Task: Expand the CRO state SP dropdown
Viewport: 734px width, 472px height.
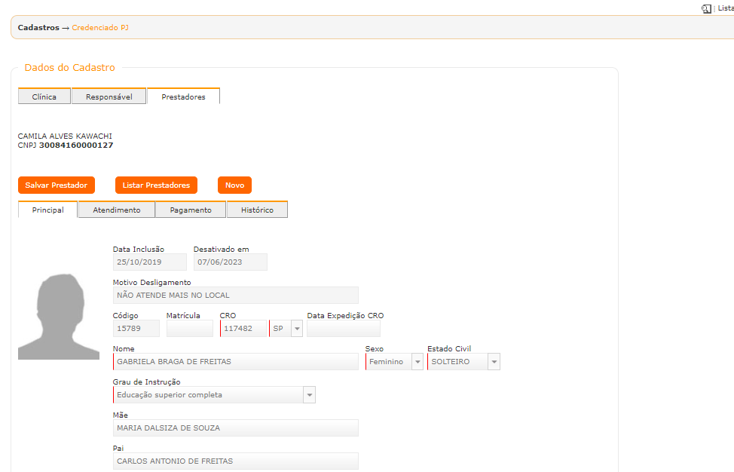Action: [297, 328]
